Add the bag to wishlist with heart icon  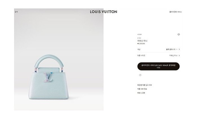tap(178, 34)
